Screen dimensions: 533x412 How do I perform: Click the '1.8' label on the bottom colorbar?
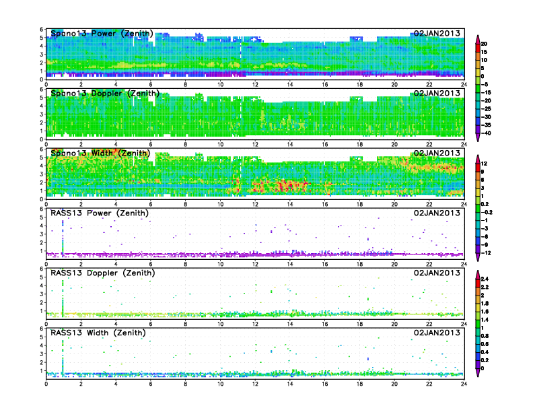tap(485, 304)
